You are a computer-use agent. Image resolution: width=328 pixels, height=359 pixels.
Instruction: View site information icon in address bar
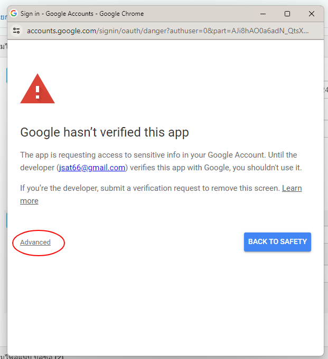(x=16, y=31)
